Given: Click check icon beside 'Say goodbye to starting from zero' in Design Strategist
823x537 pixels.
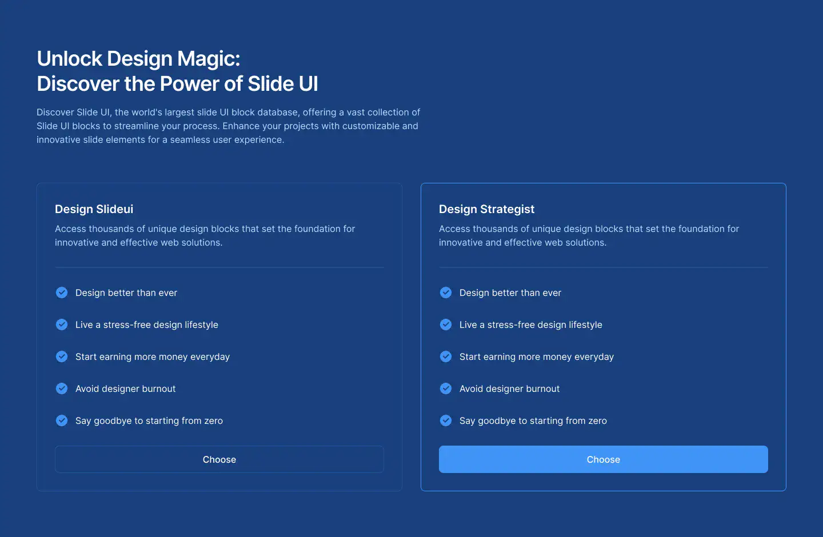Looking at the screenshot, I should click(x=446, y=420).
